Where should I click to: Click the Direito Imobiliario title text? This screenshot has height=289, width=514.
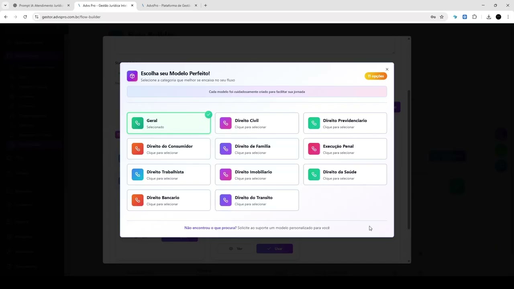253,172
